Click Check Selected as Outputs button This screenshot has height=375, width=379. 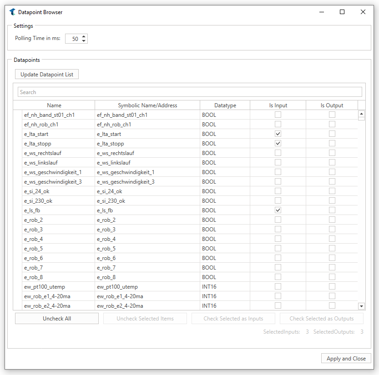click(322, 319)
